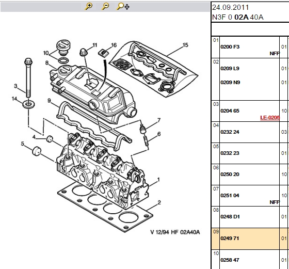Select part number 0258 47
Viewport: 289px width, 269px height.
(x=230, y=260)
